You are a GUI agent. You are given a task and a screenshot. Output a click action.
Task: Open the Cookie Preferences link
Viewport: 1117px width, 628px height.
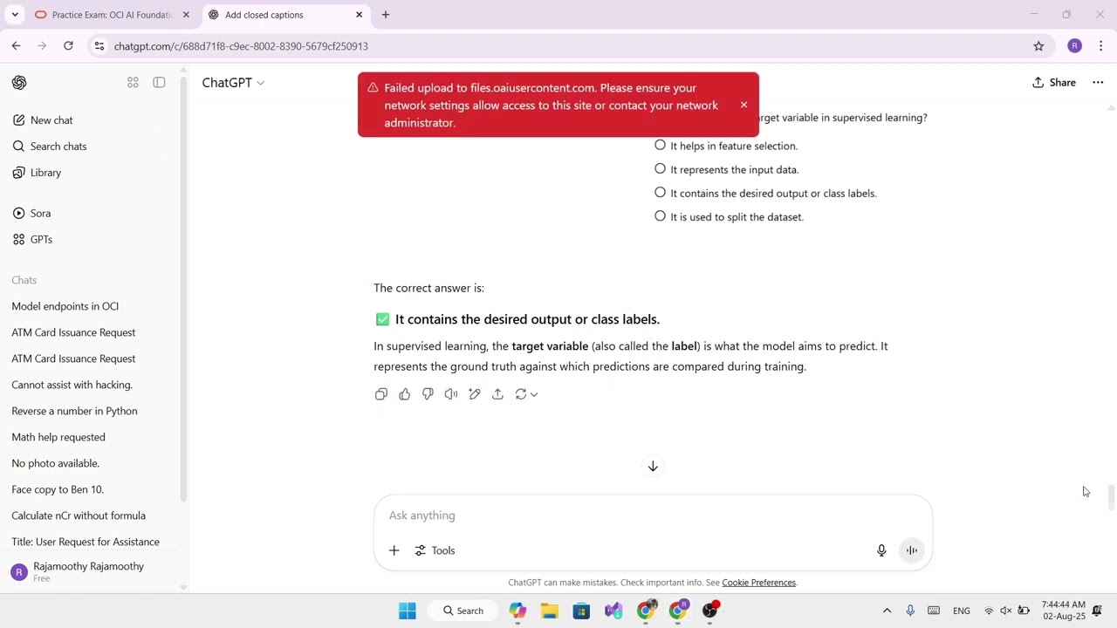[x=758, y=583]
